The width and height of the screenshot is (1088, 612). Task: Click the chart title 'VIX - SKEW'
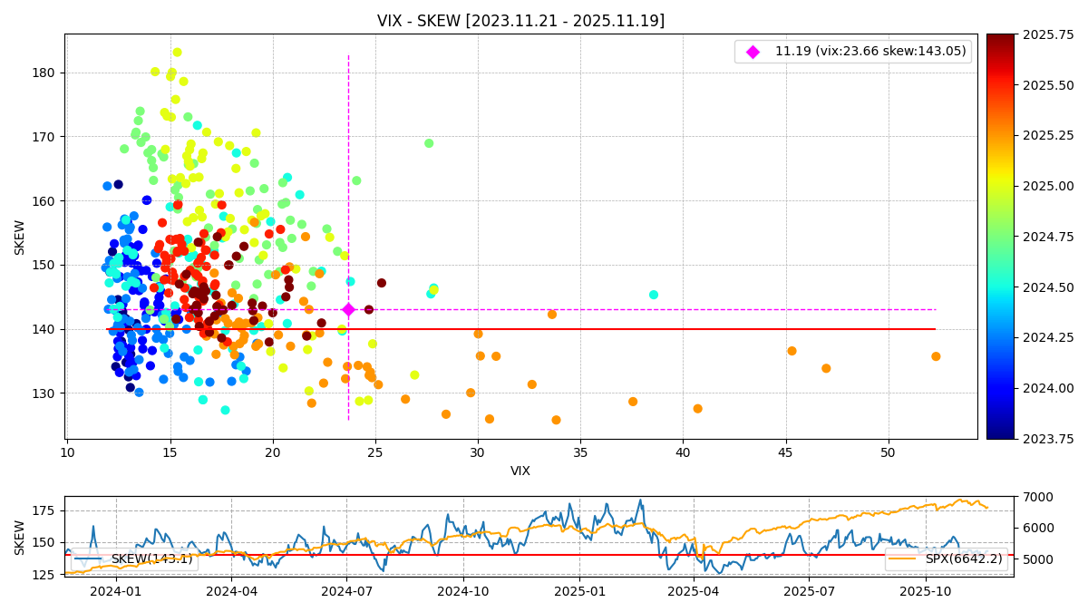(x=520, y=21)
